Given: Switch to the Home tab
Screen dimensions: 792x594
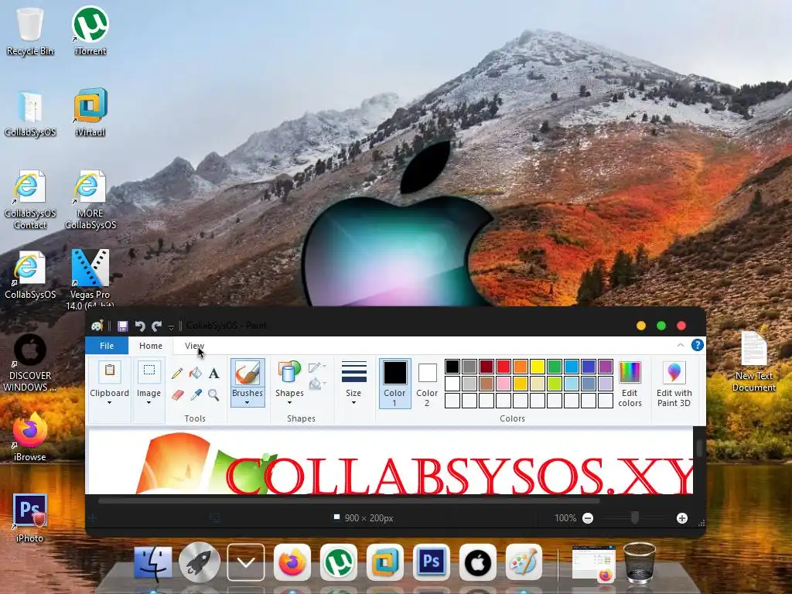Looking at the screenshot, I should [151, 346].
